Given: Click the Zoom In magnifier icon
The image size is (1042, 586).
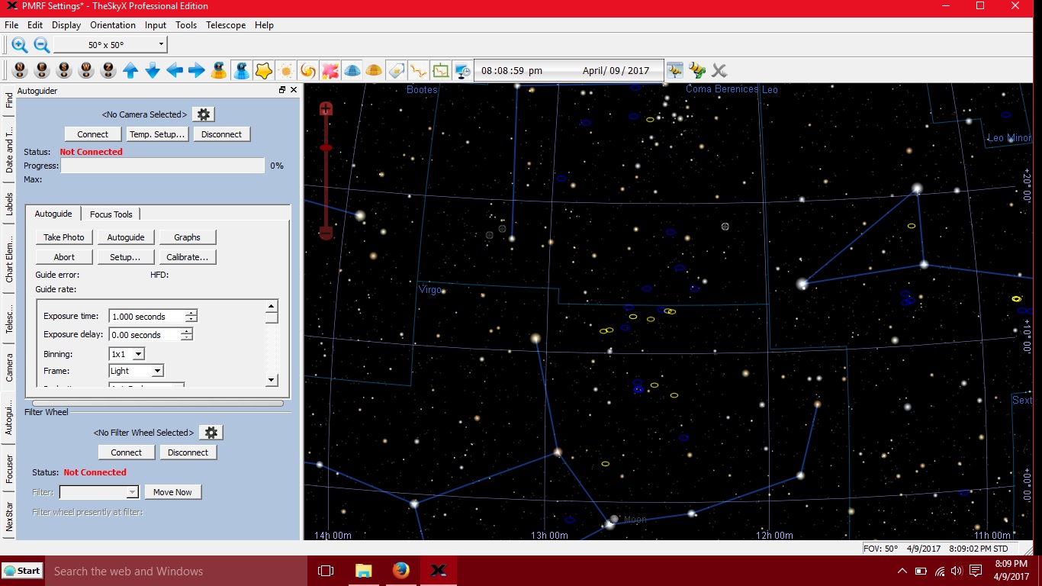Looking at the screenshot, I should (20, 45).
